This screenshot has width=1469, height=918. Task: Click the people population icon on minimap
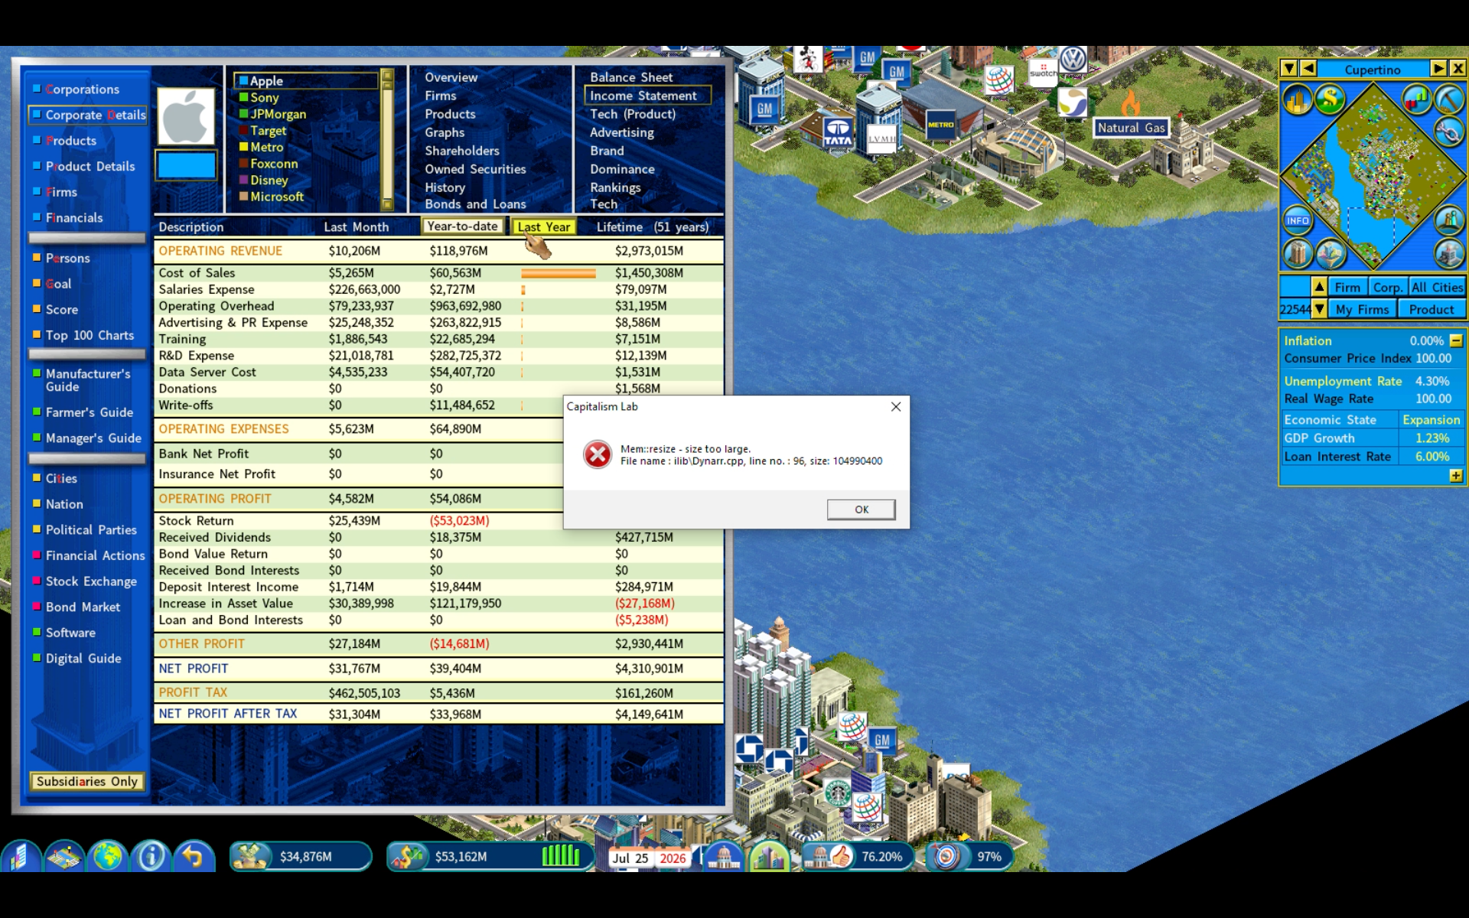click(1448, 220)
